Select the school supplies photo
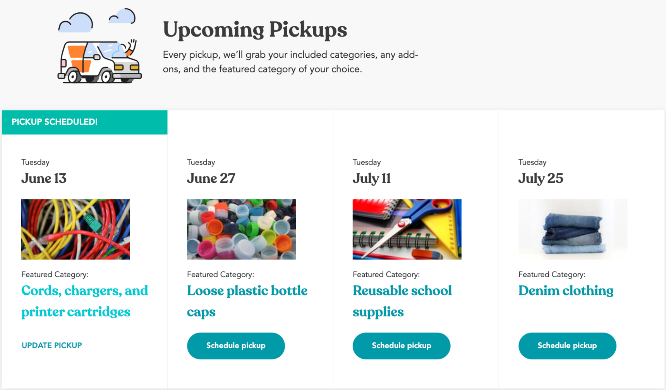Image resolution: width=666 pixels, height=390 pixels. tap(407, 229)
